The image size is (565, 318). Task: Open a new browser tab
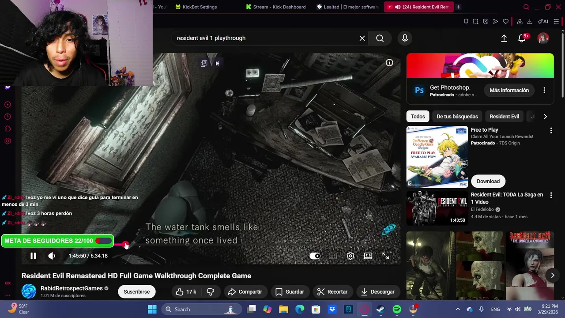point(458,7)
